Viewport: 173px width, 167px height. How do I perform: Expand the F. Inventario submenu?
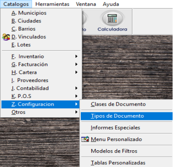[x=41, y=56]
